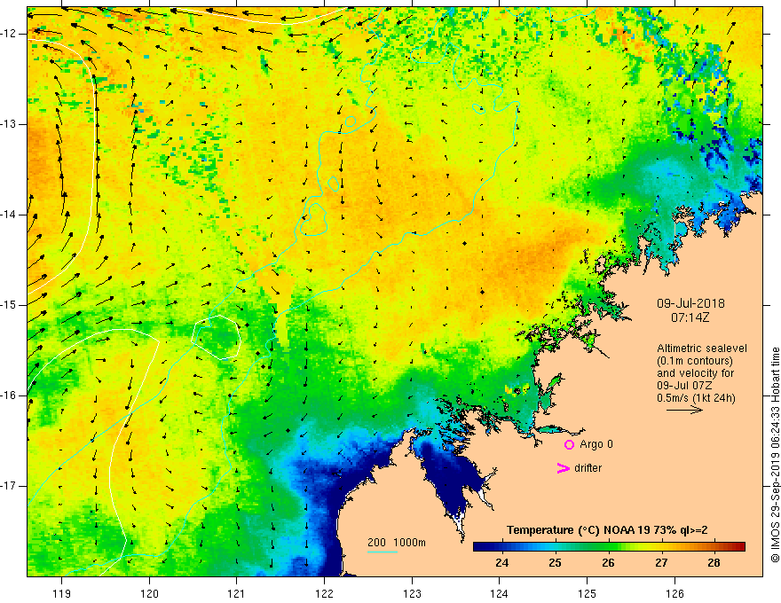Click longitude axis label '126'
Viewport: 781px width, 603px height.
674,593
